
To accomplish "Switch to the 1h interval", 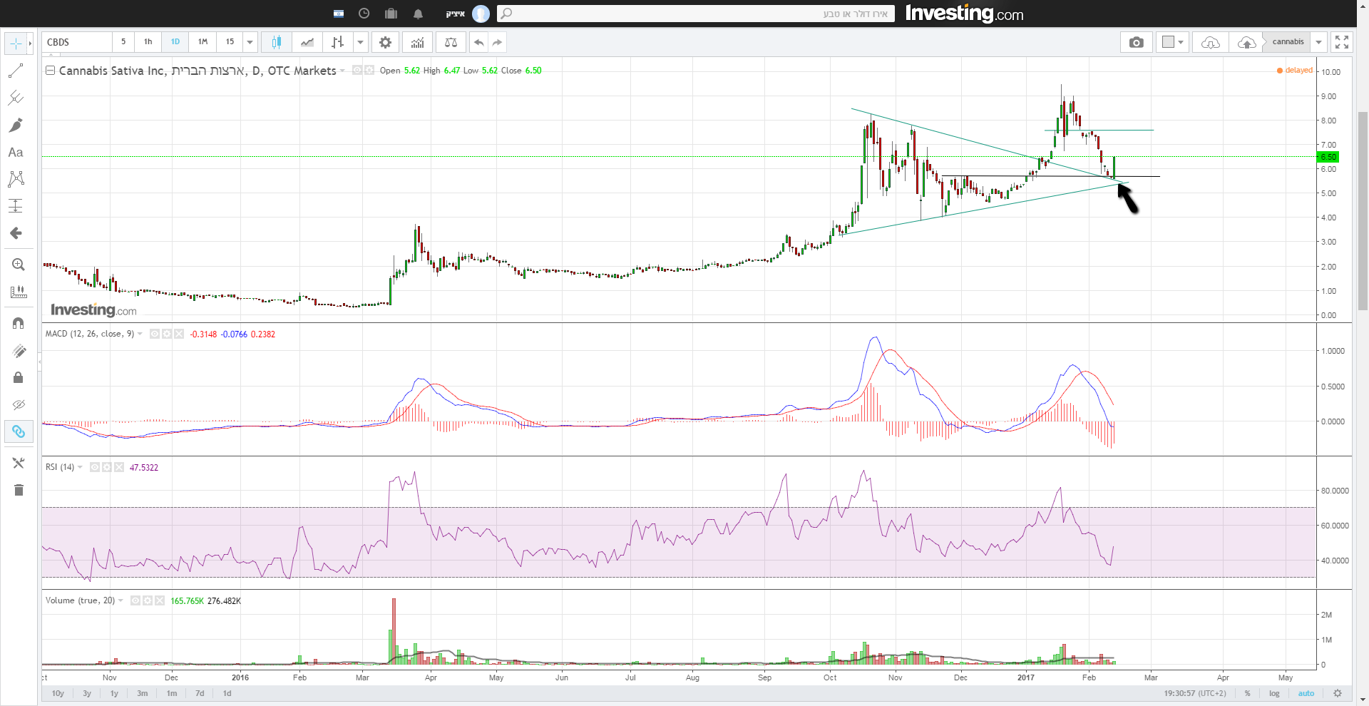I will click(148, 42).
